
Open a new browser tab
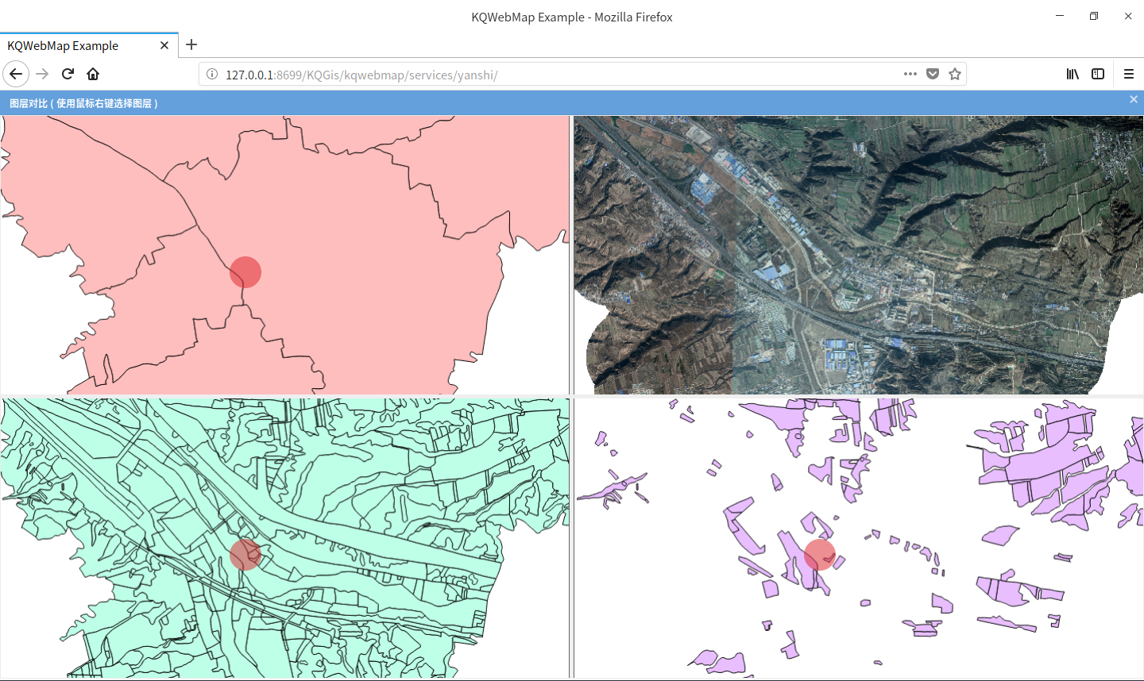[191, 45]
